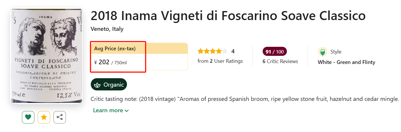Click the White - Green and Flinty style
401x132 pixels.
point(346,62)
